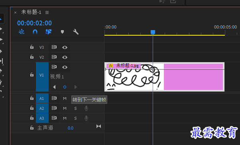Toggle lock on track A1
The image size is (240, 145).
(31, 98)
